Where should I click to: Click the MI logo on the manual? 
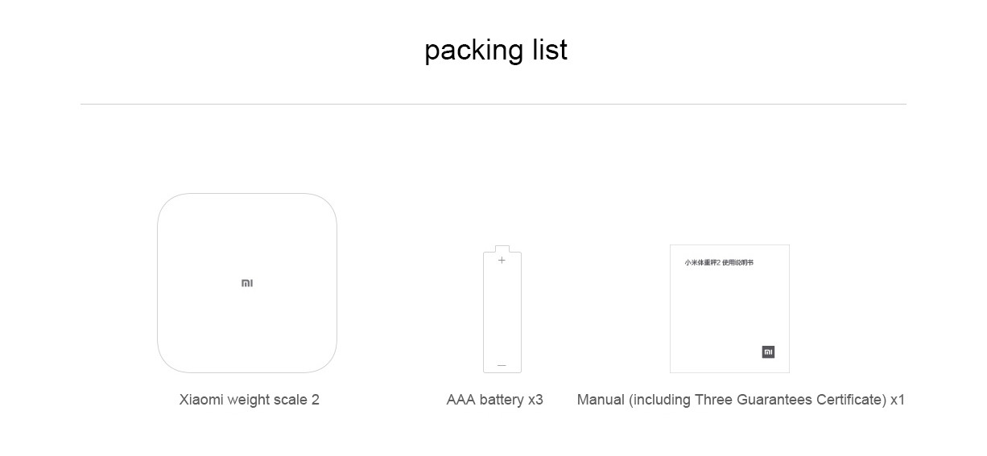tap(768, 352)
